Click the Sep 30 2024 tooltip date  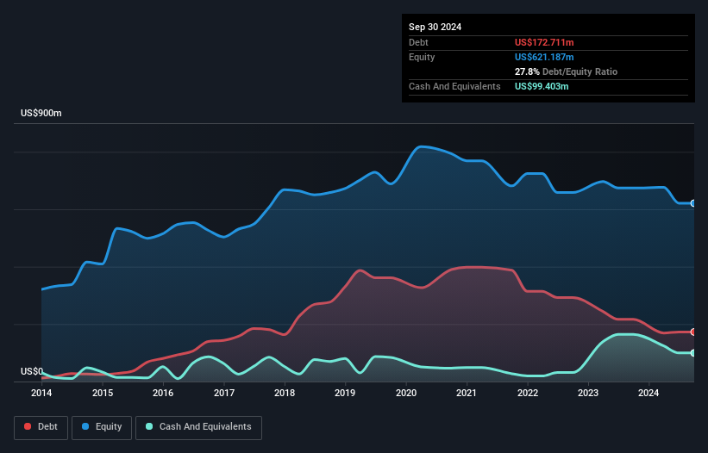point(435,27)
